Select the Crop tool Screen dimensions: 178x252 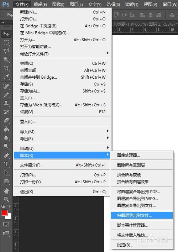click(6, 68)
